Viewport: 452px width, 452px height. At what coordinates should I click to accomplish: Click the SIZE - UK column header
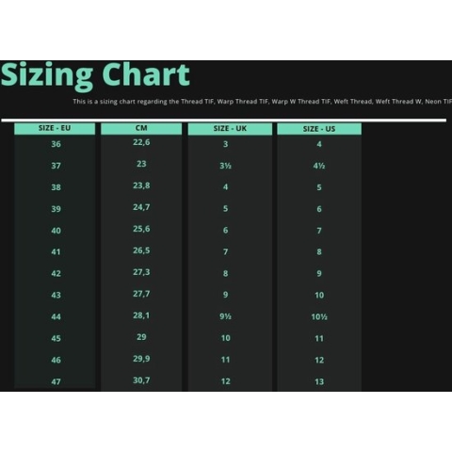pos(230,129)
